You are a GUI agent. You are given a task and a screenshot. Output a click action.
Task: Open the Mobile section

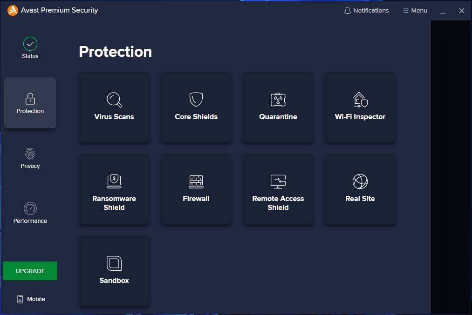31,299
